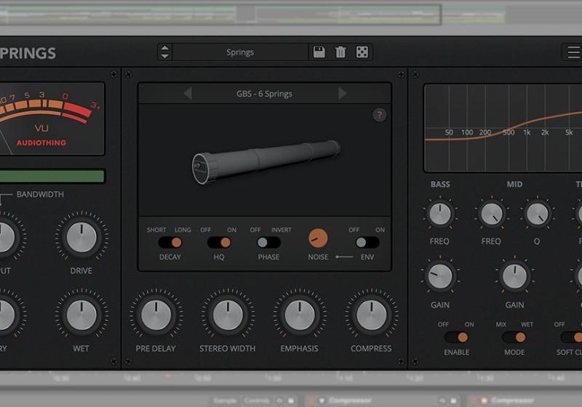Click the EQ curve graph
Image resolution: width=582 pixels, height=407 pixels.
click(503, 128)
